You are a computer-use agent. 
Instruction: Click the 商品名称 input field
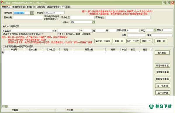pyautogui.click(x=31, y=31)
